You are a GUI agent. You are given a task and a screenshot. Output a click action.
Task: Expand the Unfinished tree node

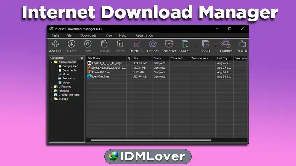pyautogui.click(x=52, y=87)
